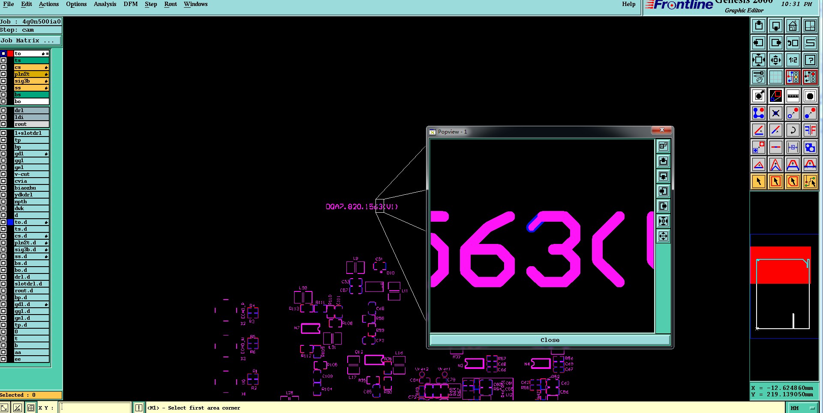Viewport: 823px width, 413px height.
Task: Click the pan right icon in top toolbar
Action: point(776,43)
